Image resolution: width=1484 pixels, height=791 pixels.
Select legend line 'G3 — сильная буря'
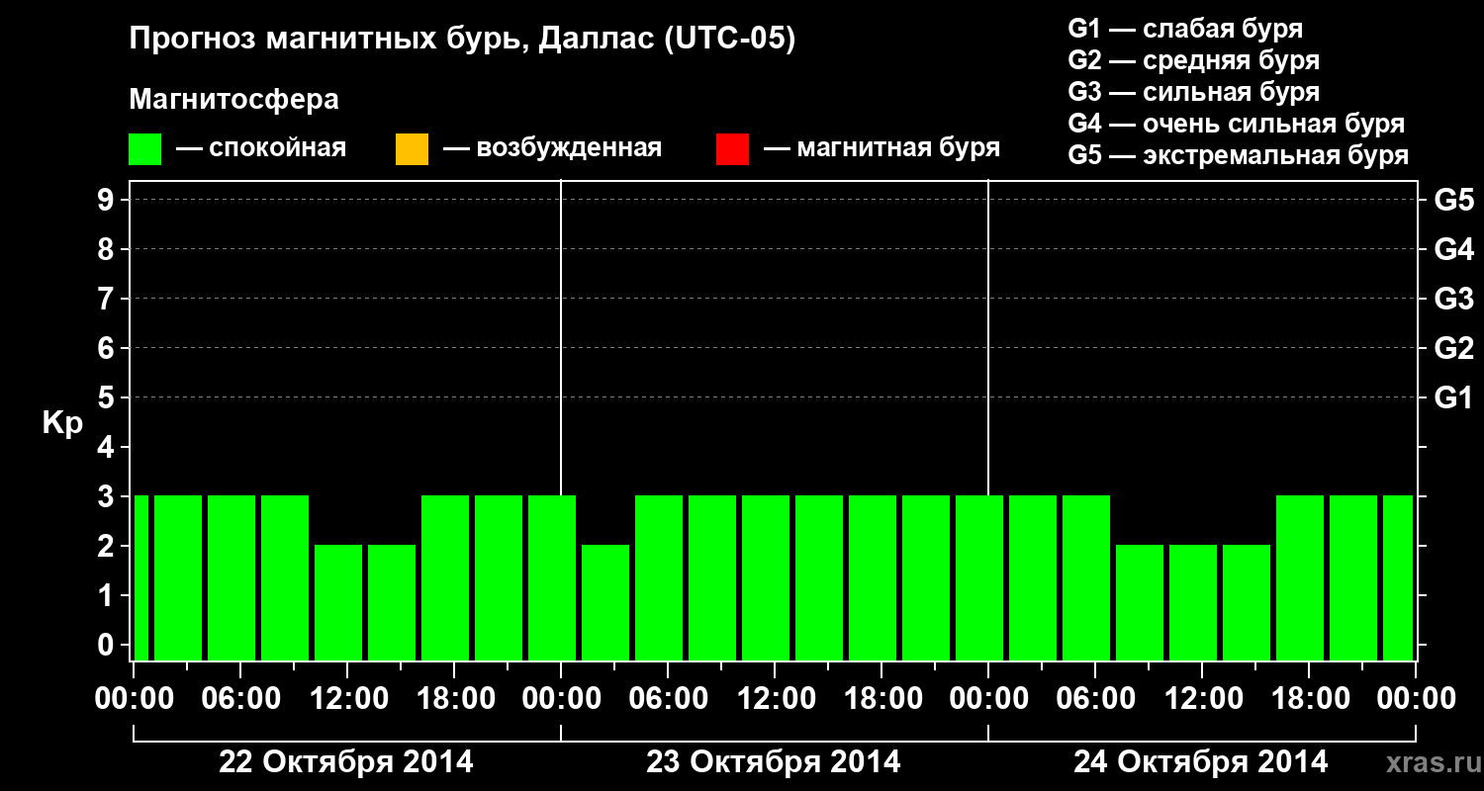tap(1194, 92)
